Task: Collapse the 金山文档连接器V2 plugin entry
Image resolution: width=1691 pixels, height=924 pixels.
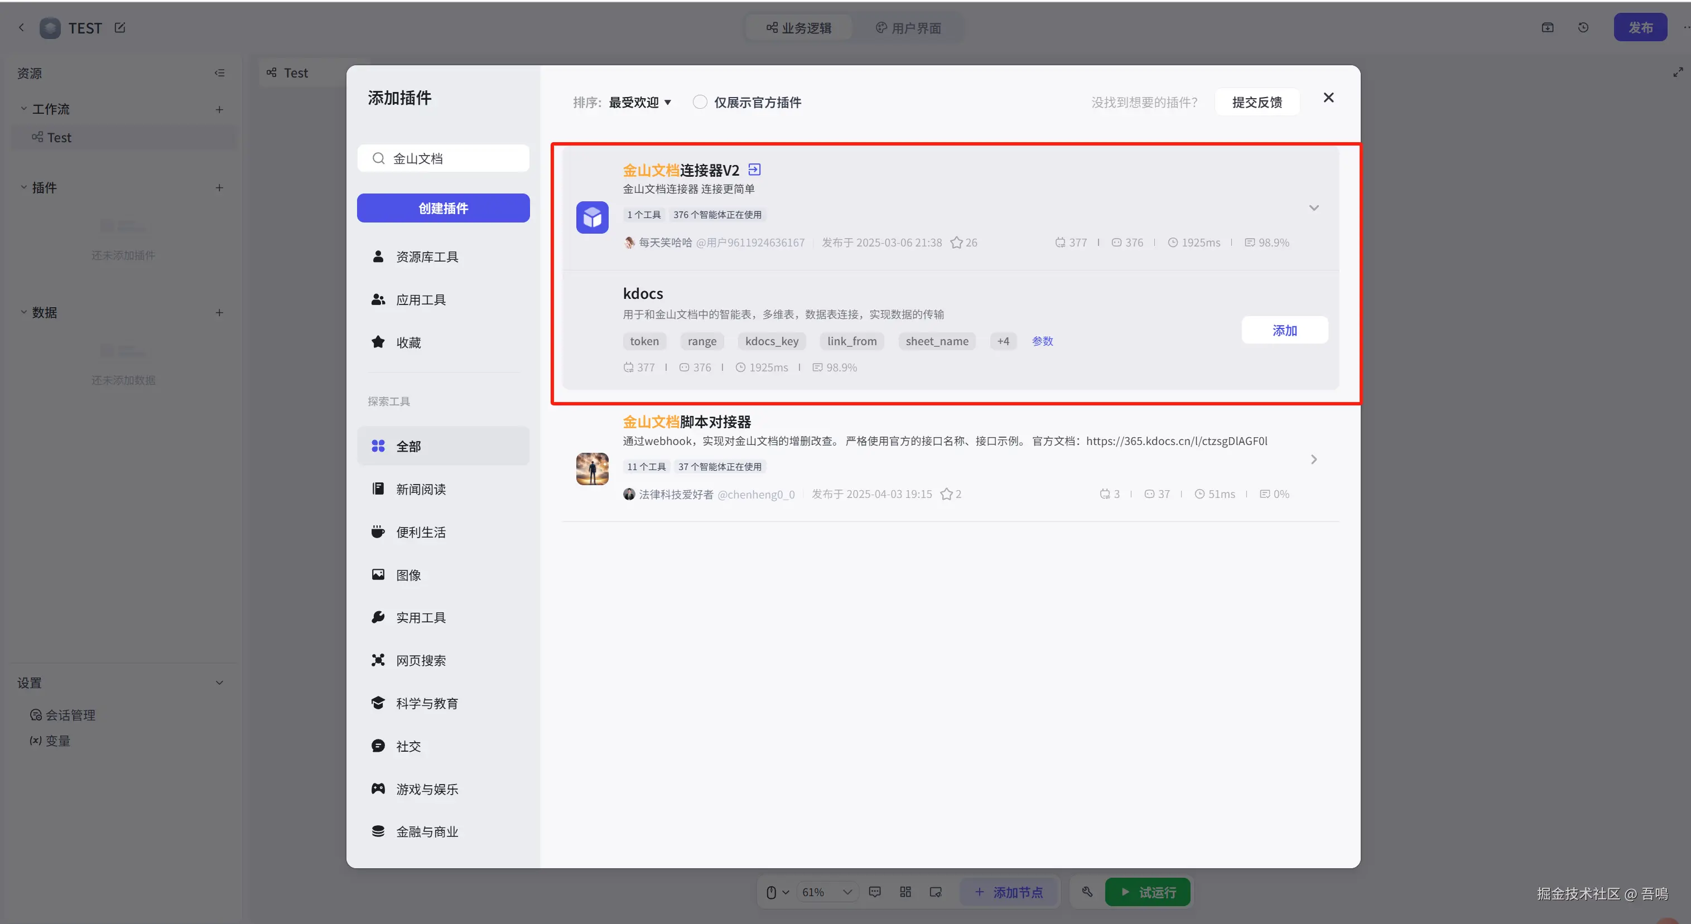Action: coord(1313,208)
